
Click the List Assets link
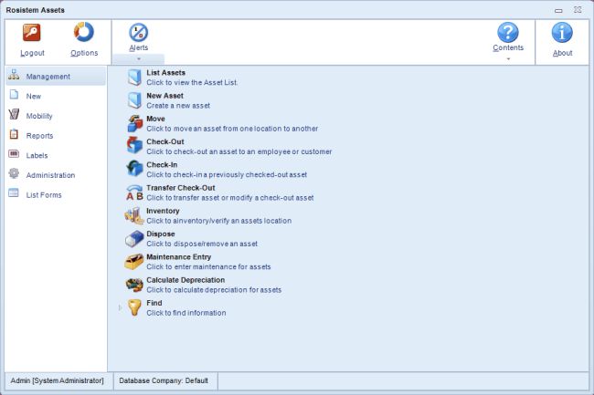(x=166, y=72)
